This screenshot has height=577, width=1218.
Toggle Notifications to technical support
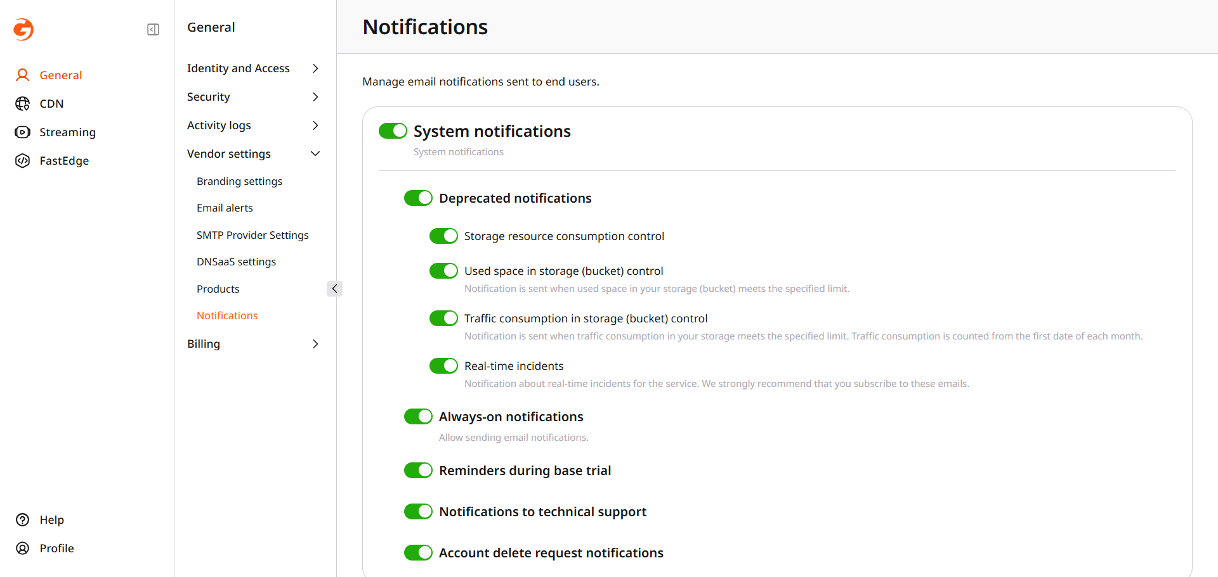[418, 512]
